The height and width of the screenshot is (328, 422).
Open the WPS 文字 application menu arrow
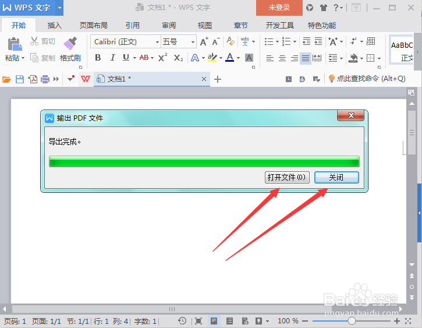(59, 8)
